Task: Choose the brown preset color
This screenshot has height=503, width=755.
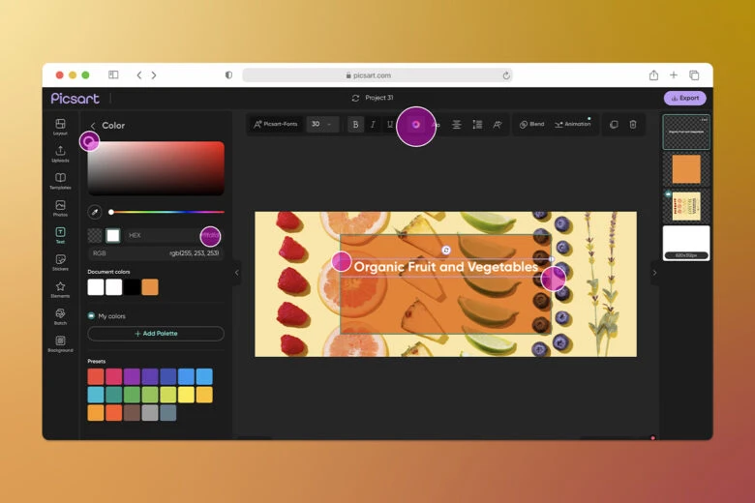Action: tap(132, 412)
